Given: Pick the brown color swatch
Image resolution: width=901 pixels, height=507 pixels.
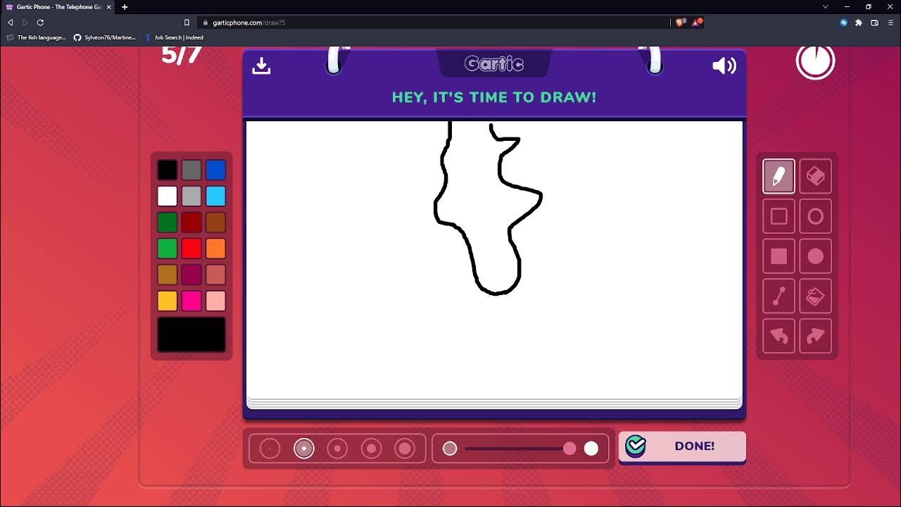Looking at the screenshot, I should [x=215, y=223].
